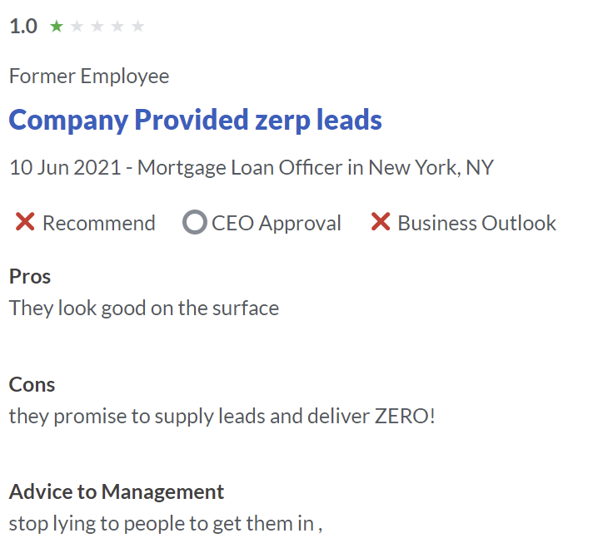Click the review date 10 Jun 2021
Screen dimensions: 598x543
tap(65, 167)
